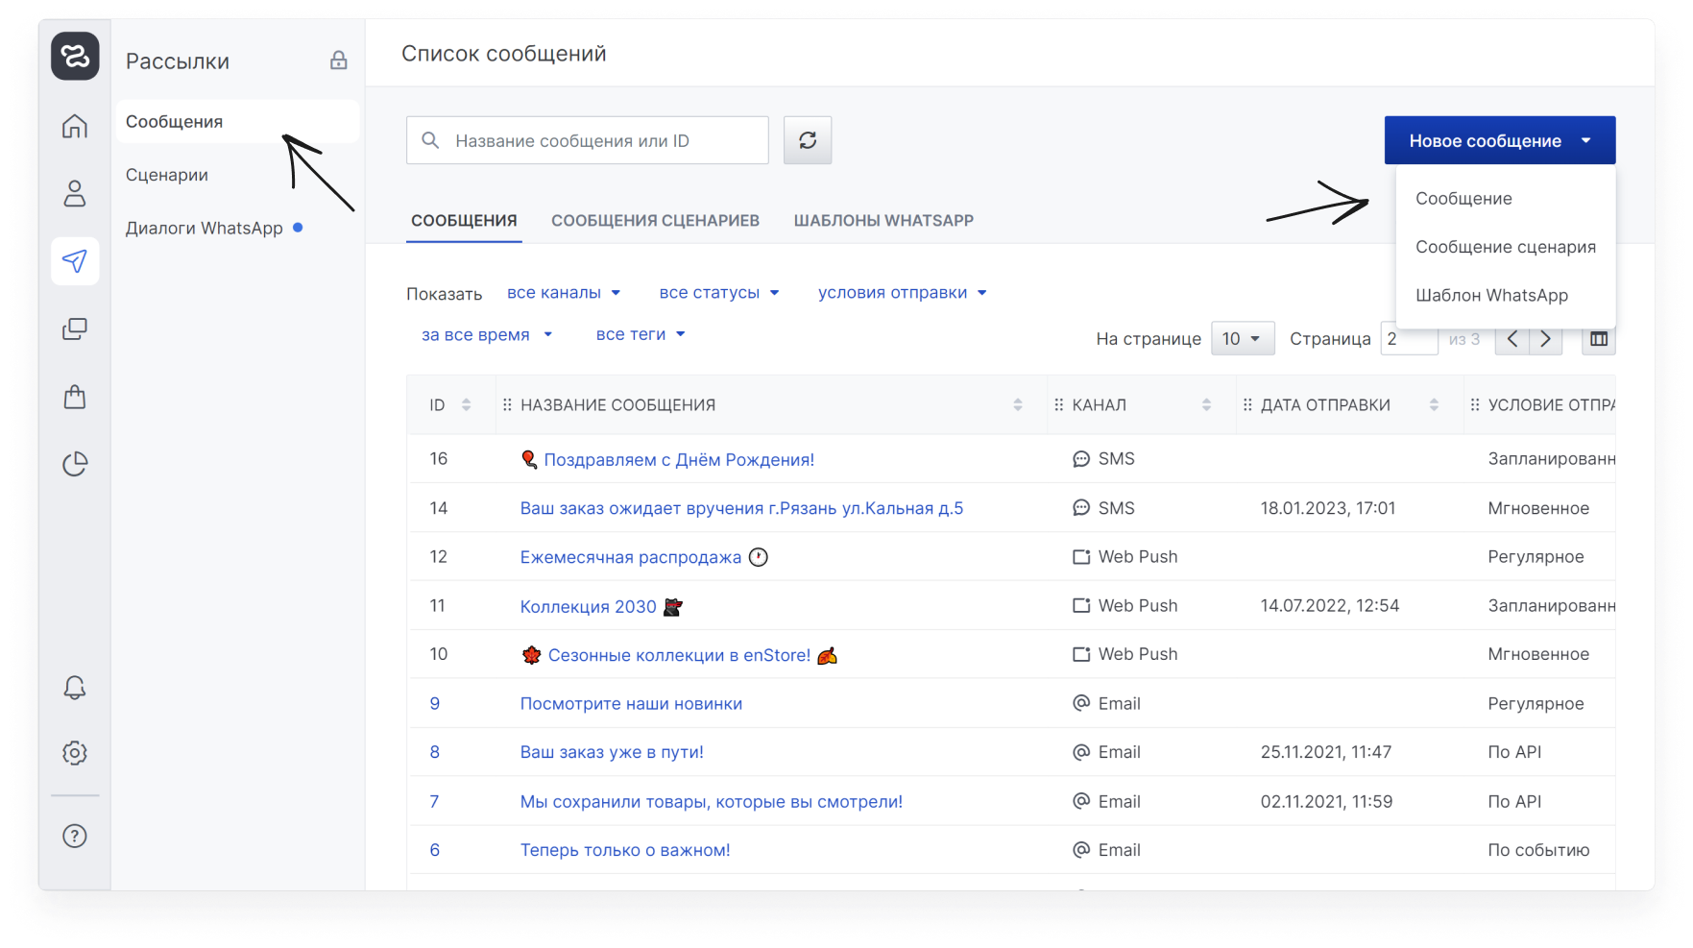Click message ID 6 link
Viewport: 1693px width, 948px height.
(x=435, y=850)
